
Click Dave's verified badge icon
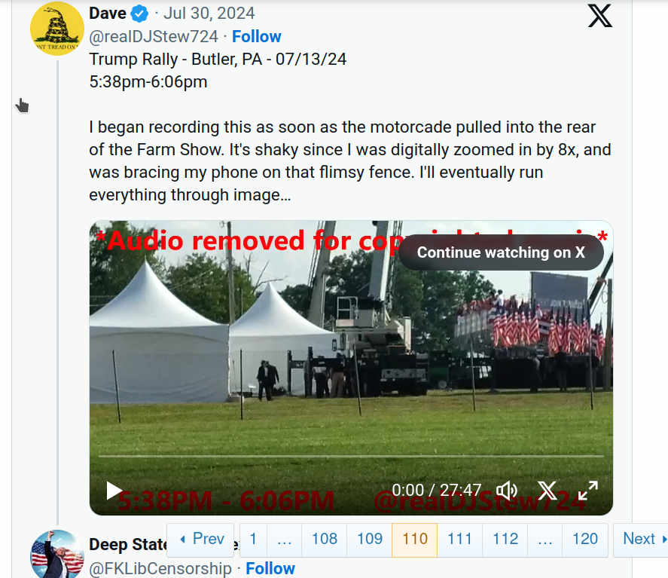point(139,14)
